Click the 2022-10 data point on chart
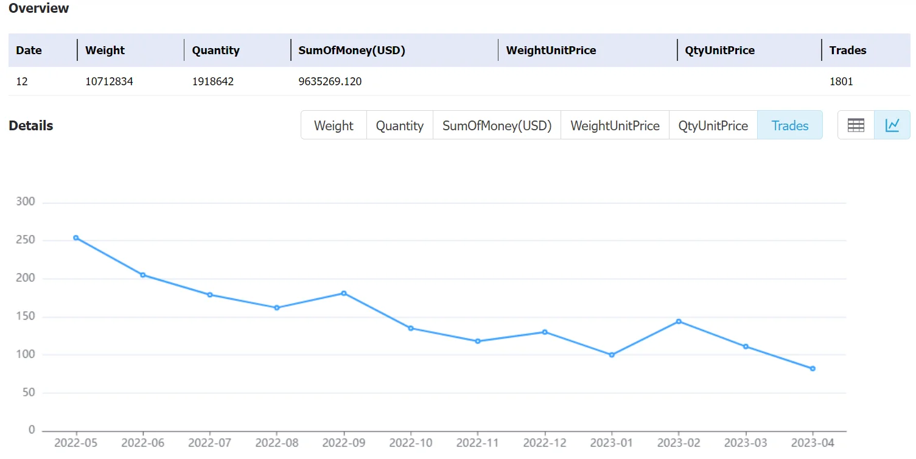This screenshot has height=459, width=916. pyautogui.click(x=411, y=328)
